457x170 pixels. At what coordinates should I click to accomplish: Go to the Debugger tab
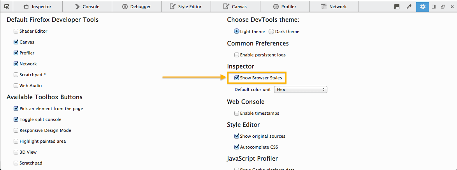pyautogui.click(x=137, y=7)
